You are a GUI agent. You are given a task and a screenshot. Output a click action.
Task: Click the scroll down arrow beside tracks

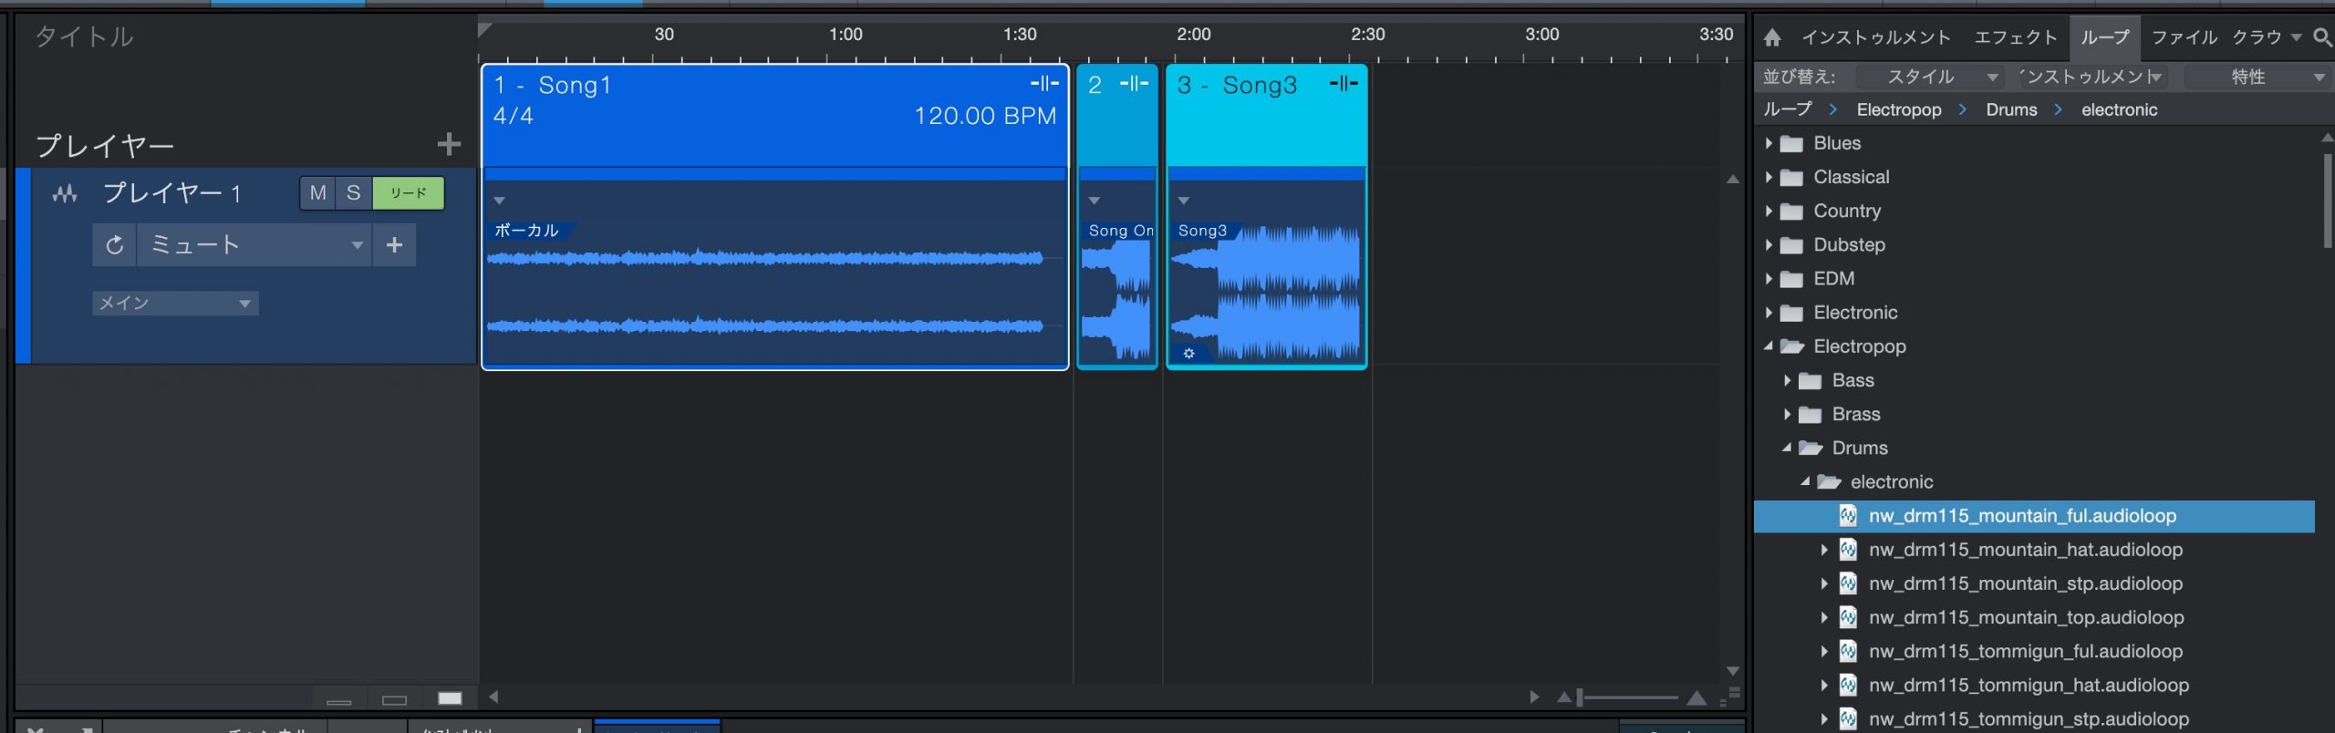(x=1733, y=671)
